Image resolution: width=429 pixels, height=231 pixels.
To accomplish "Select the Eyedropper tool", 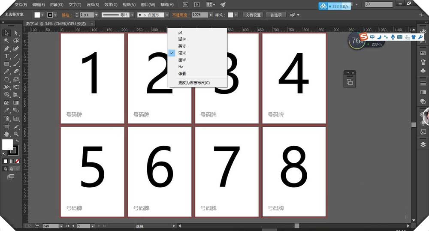I will (x=6, y=111).
